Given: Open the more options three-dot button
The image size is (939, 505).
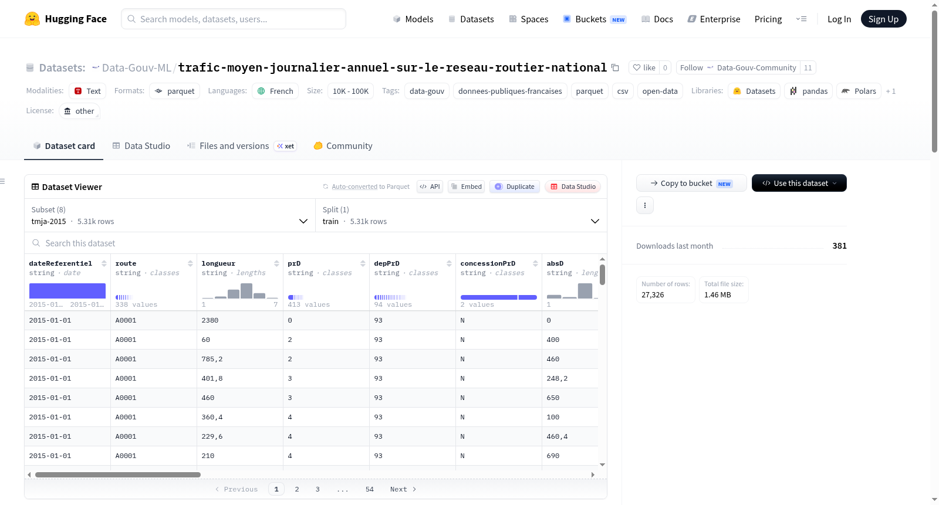Looking at the screenshot, I should 645,205.
